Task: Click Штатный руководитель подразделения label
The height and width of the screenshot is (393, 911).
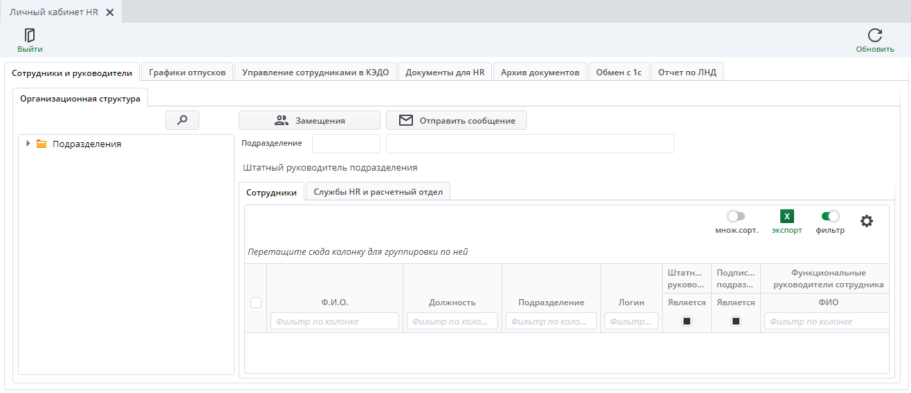Action: pos(331,167)
